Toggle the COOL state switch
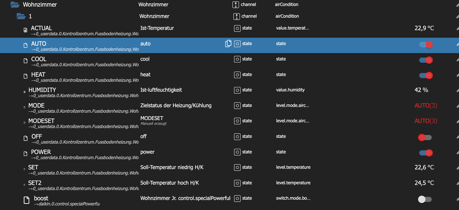The width and height of the screenshot is (459, 210). (426, 60)
